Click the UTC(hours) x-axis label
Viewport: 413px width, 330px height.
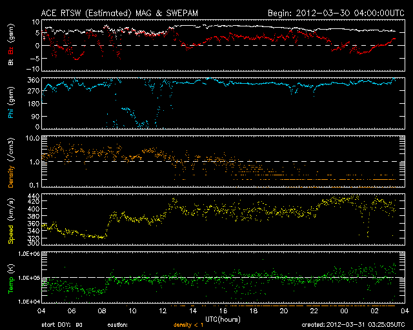[223, 320]
